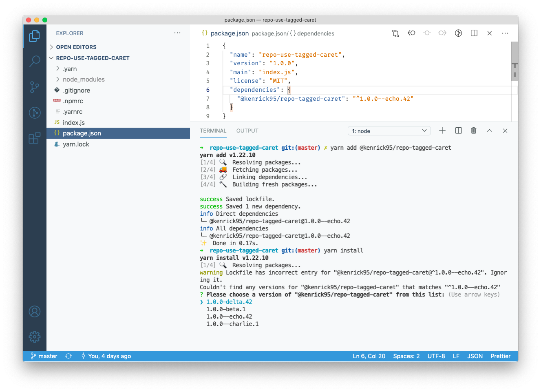Click the git compare changes icon in the editor title
This screenshot has width=541, height=392.
(x=395, y=33)
